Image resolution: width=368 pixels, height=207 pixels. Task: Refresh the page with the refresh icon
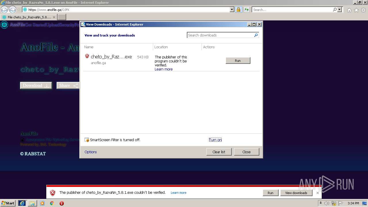click(x=246, y=9)
